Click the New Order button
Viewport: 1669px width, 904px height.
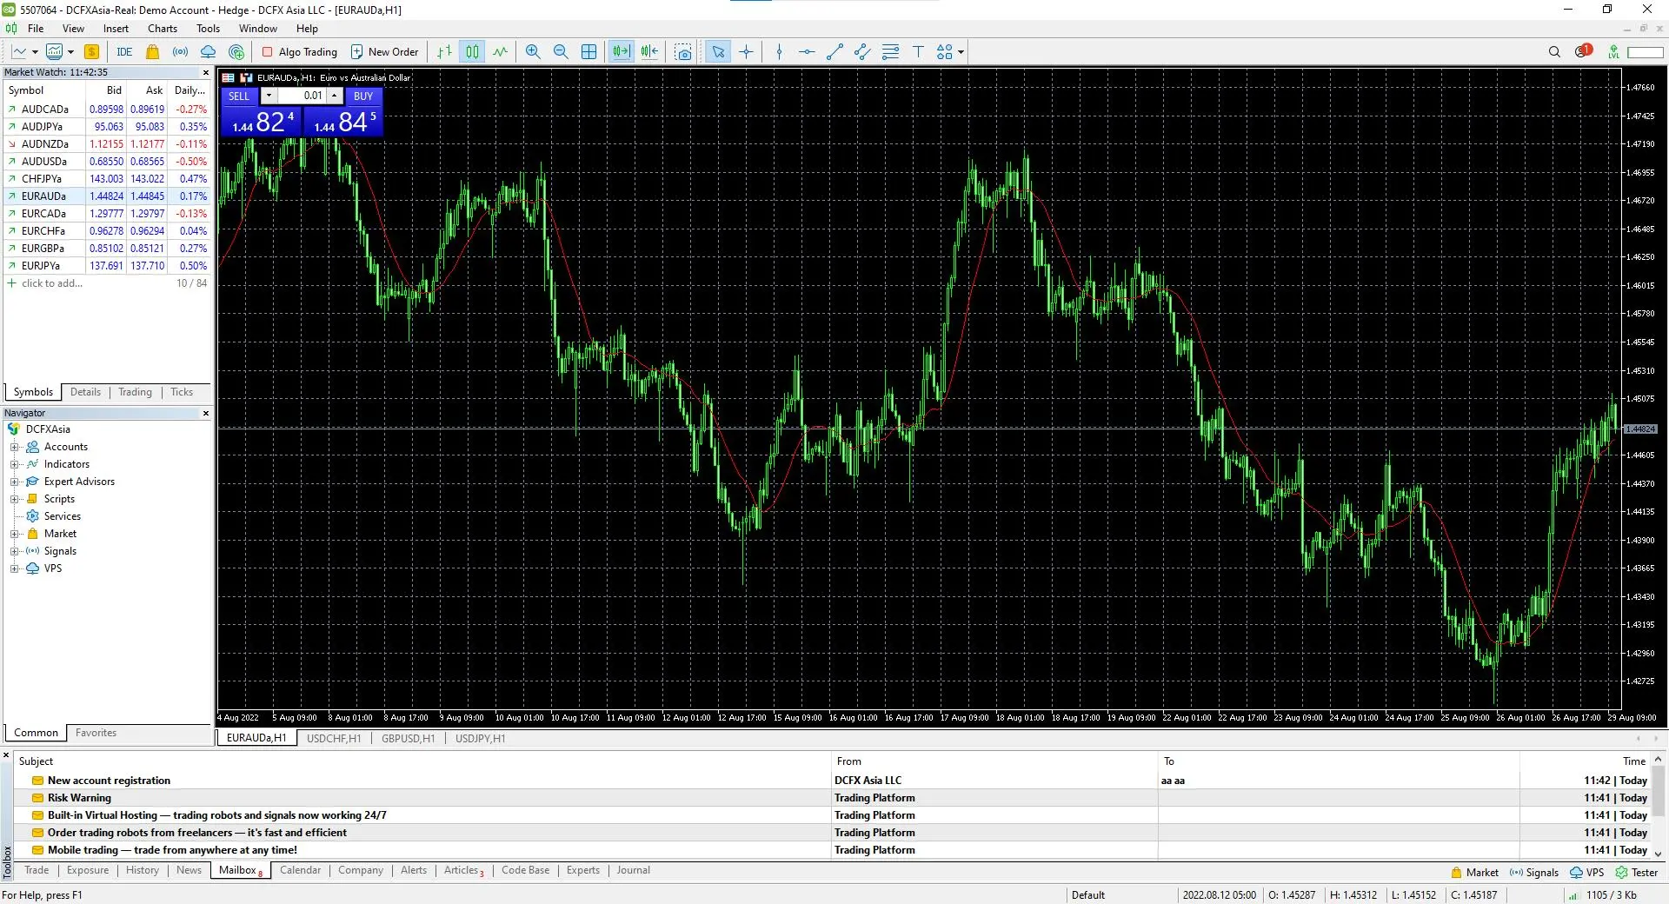tap(384, 52)
